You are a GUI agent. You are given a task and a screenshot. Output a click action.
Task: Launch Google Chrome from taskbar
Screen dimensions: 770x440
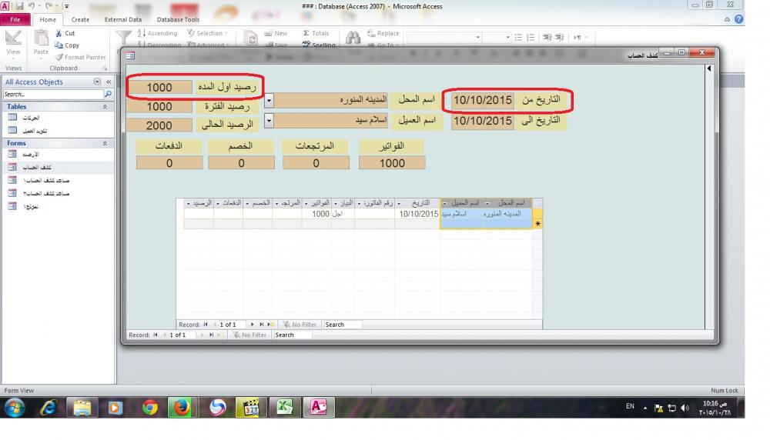tap(150, 407)
